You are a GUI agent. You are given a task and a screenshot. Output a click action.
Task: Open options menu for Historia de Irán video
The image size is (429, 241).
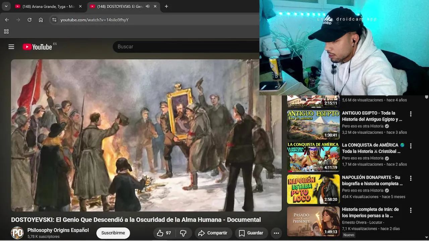pos(411,210)
